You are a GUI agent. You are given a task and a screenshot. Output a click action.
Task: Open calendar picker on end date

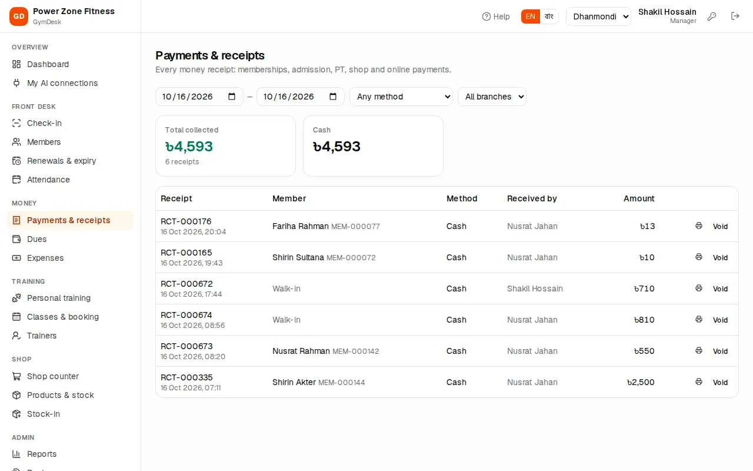pos(333,97)
